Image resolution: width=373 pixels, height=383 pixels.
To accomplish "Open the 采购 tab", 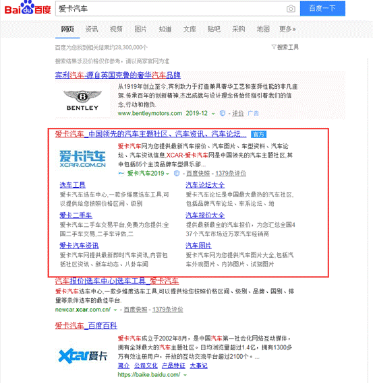I will click(238, 30).
